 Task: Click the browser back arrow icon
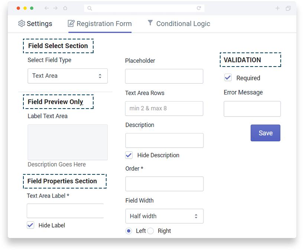click(x=46, y=8)
